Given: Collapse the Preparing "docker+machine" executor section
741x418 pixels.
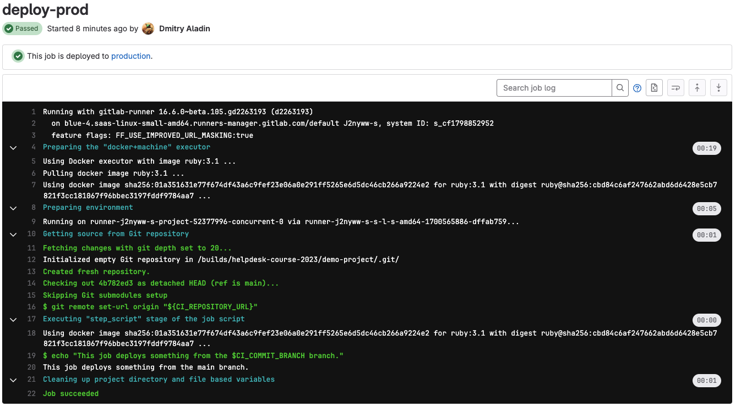Looking at the screenshot, I should tap(13, 148).
